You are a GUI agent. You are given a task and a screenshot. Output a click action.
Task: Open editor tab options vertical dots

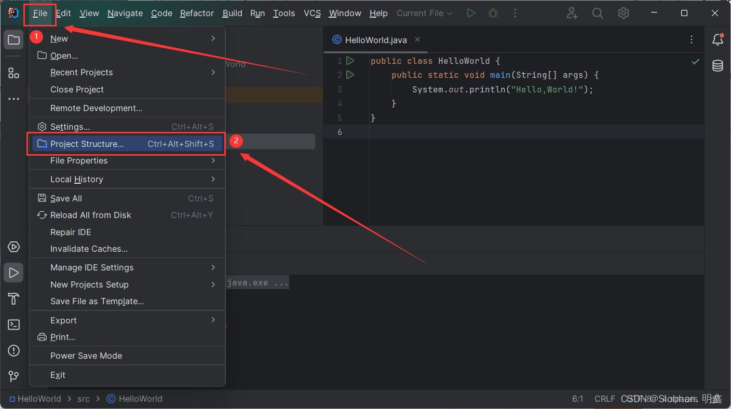(692, 40)
